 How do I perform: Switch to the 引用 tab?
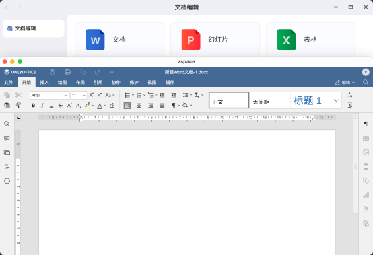point(98,83)
